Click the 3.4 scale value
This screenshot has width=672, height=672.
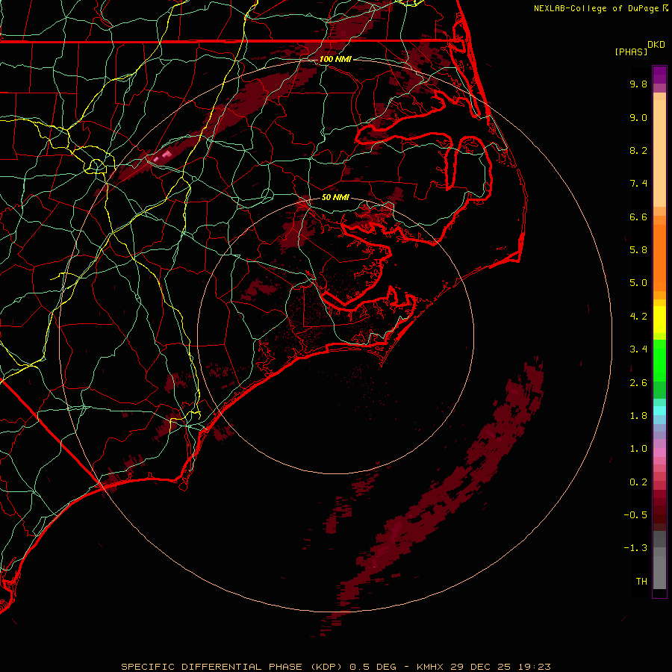pyautogui.click(x=638, y=349)
